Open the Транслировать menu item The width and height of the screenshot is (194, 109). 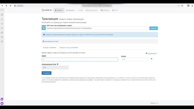[92, 10]
